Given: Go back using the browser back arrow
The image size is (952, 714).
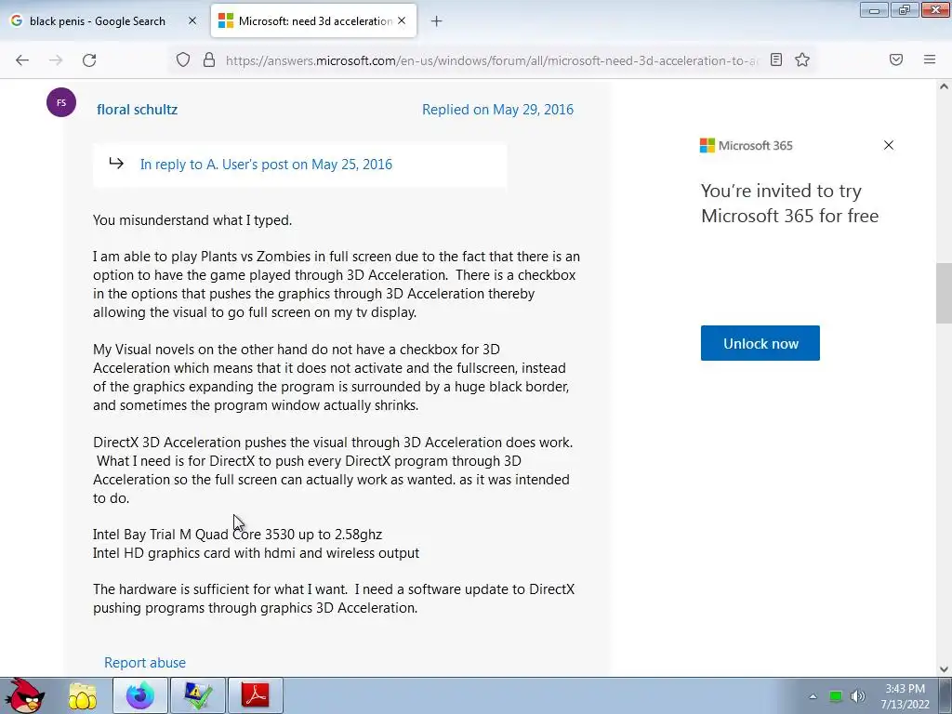Looking at the screenshot, I should coord(22,60).
